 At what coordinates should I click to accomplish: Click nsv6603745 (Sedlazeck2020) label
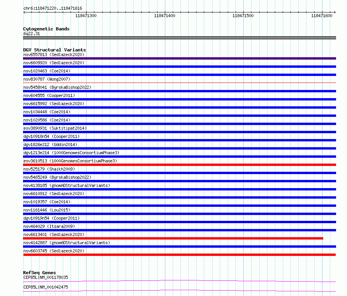tap(54, 251)
